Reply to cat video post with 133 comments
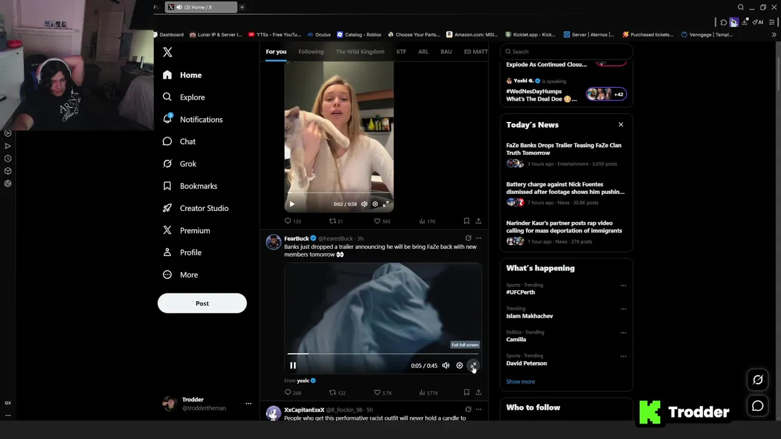Viewport: 781px width, 439px height. coord(293,221)
